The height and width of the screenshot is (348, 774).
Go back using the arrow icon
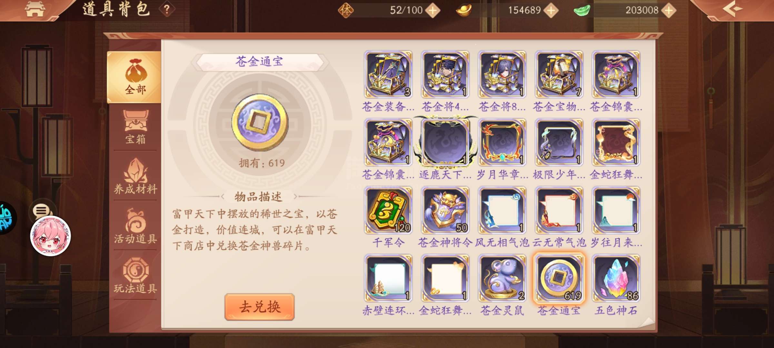733,9
